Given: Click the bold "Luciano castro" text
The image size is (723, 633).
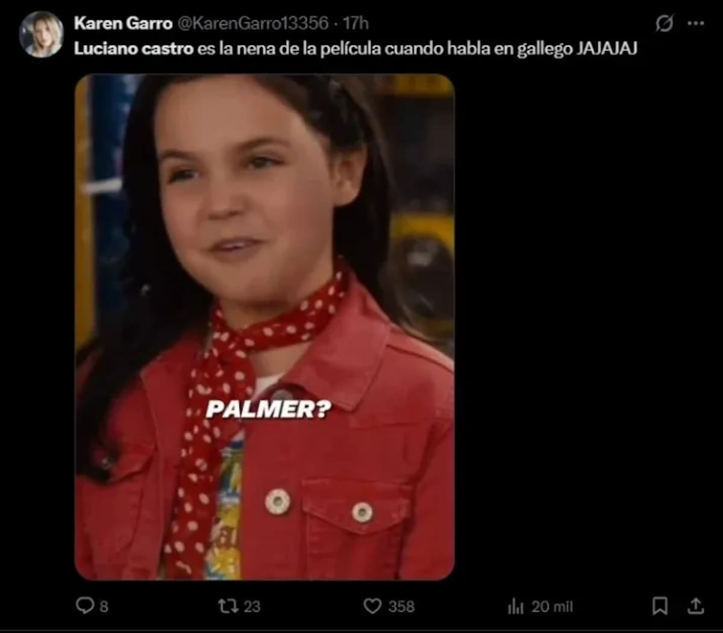Looking at the screenshot, I should 134,49.
